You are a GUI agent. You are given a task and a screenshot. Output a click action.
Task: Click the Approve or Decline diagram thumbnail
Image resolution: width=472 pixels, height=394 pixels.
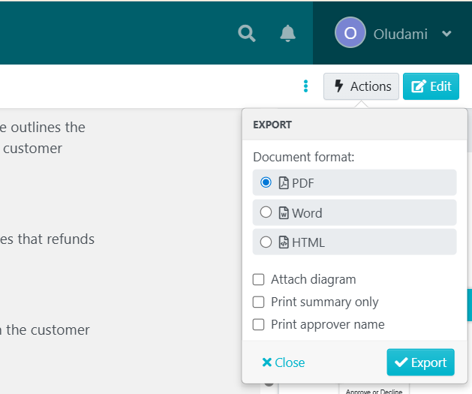pyautogui.click(x=374, y=389)
